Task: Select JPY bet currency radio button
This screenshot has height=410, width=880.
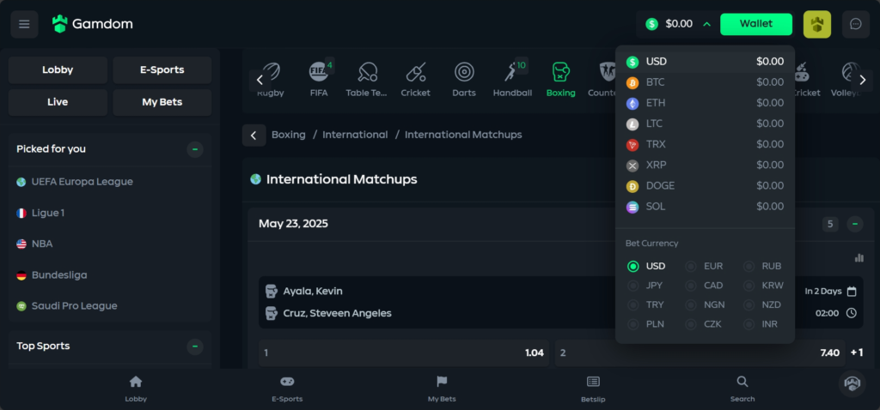Action: [x=633, y=286]
